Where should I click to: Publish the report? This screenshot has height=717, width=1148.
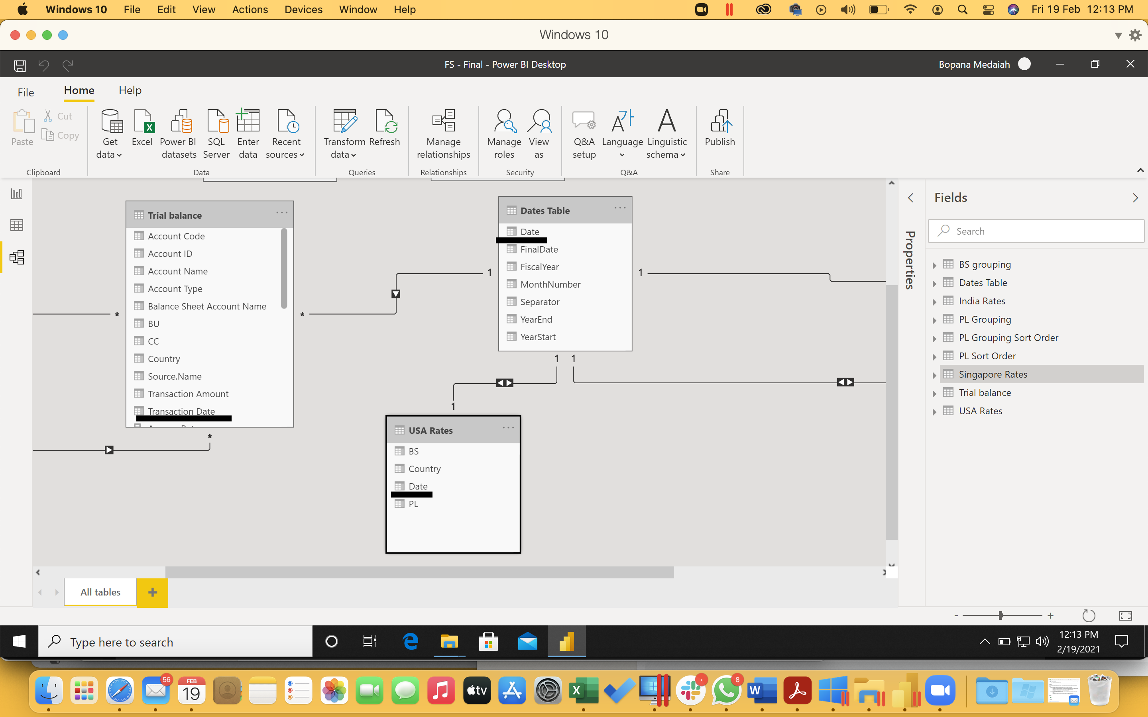coord(719,128)
